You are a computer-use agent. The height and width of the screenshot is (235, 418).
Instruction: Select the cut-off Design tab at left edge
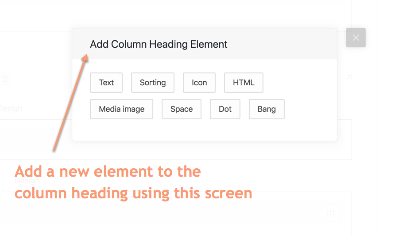(11, 108)
